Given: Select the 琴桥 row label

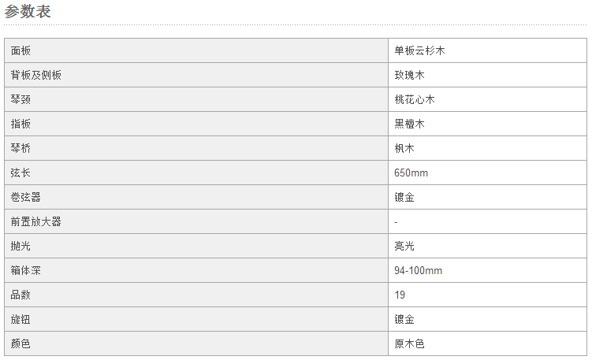Looking at the screenshot, I should 20,148.
